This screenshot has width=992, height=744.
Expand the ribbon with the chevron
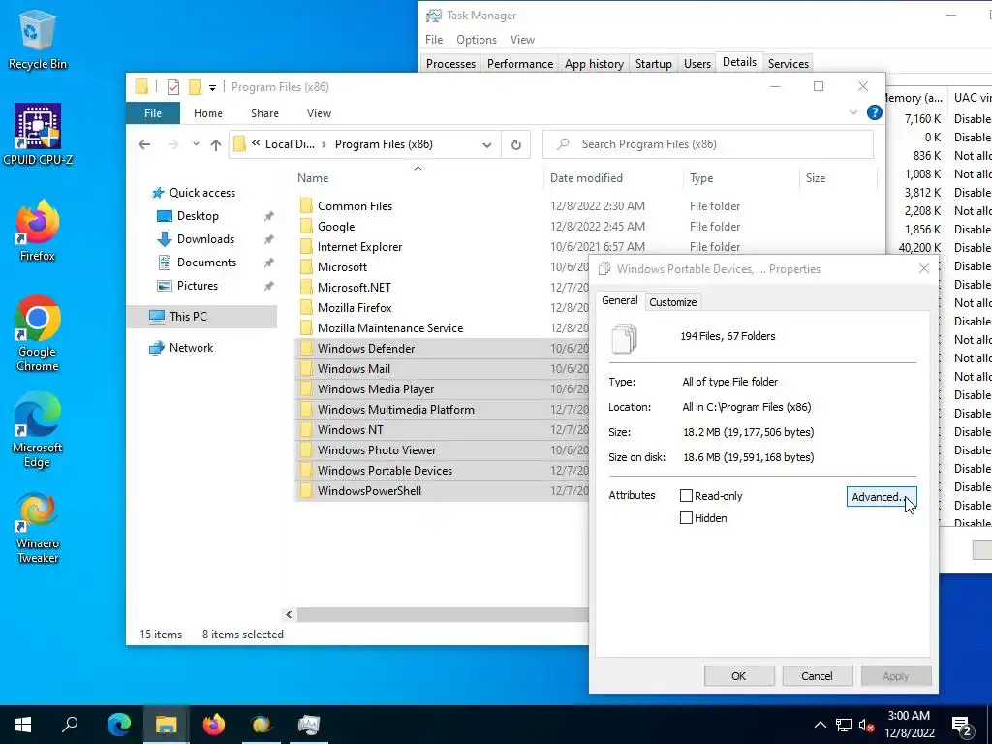point(852,112)
